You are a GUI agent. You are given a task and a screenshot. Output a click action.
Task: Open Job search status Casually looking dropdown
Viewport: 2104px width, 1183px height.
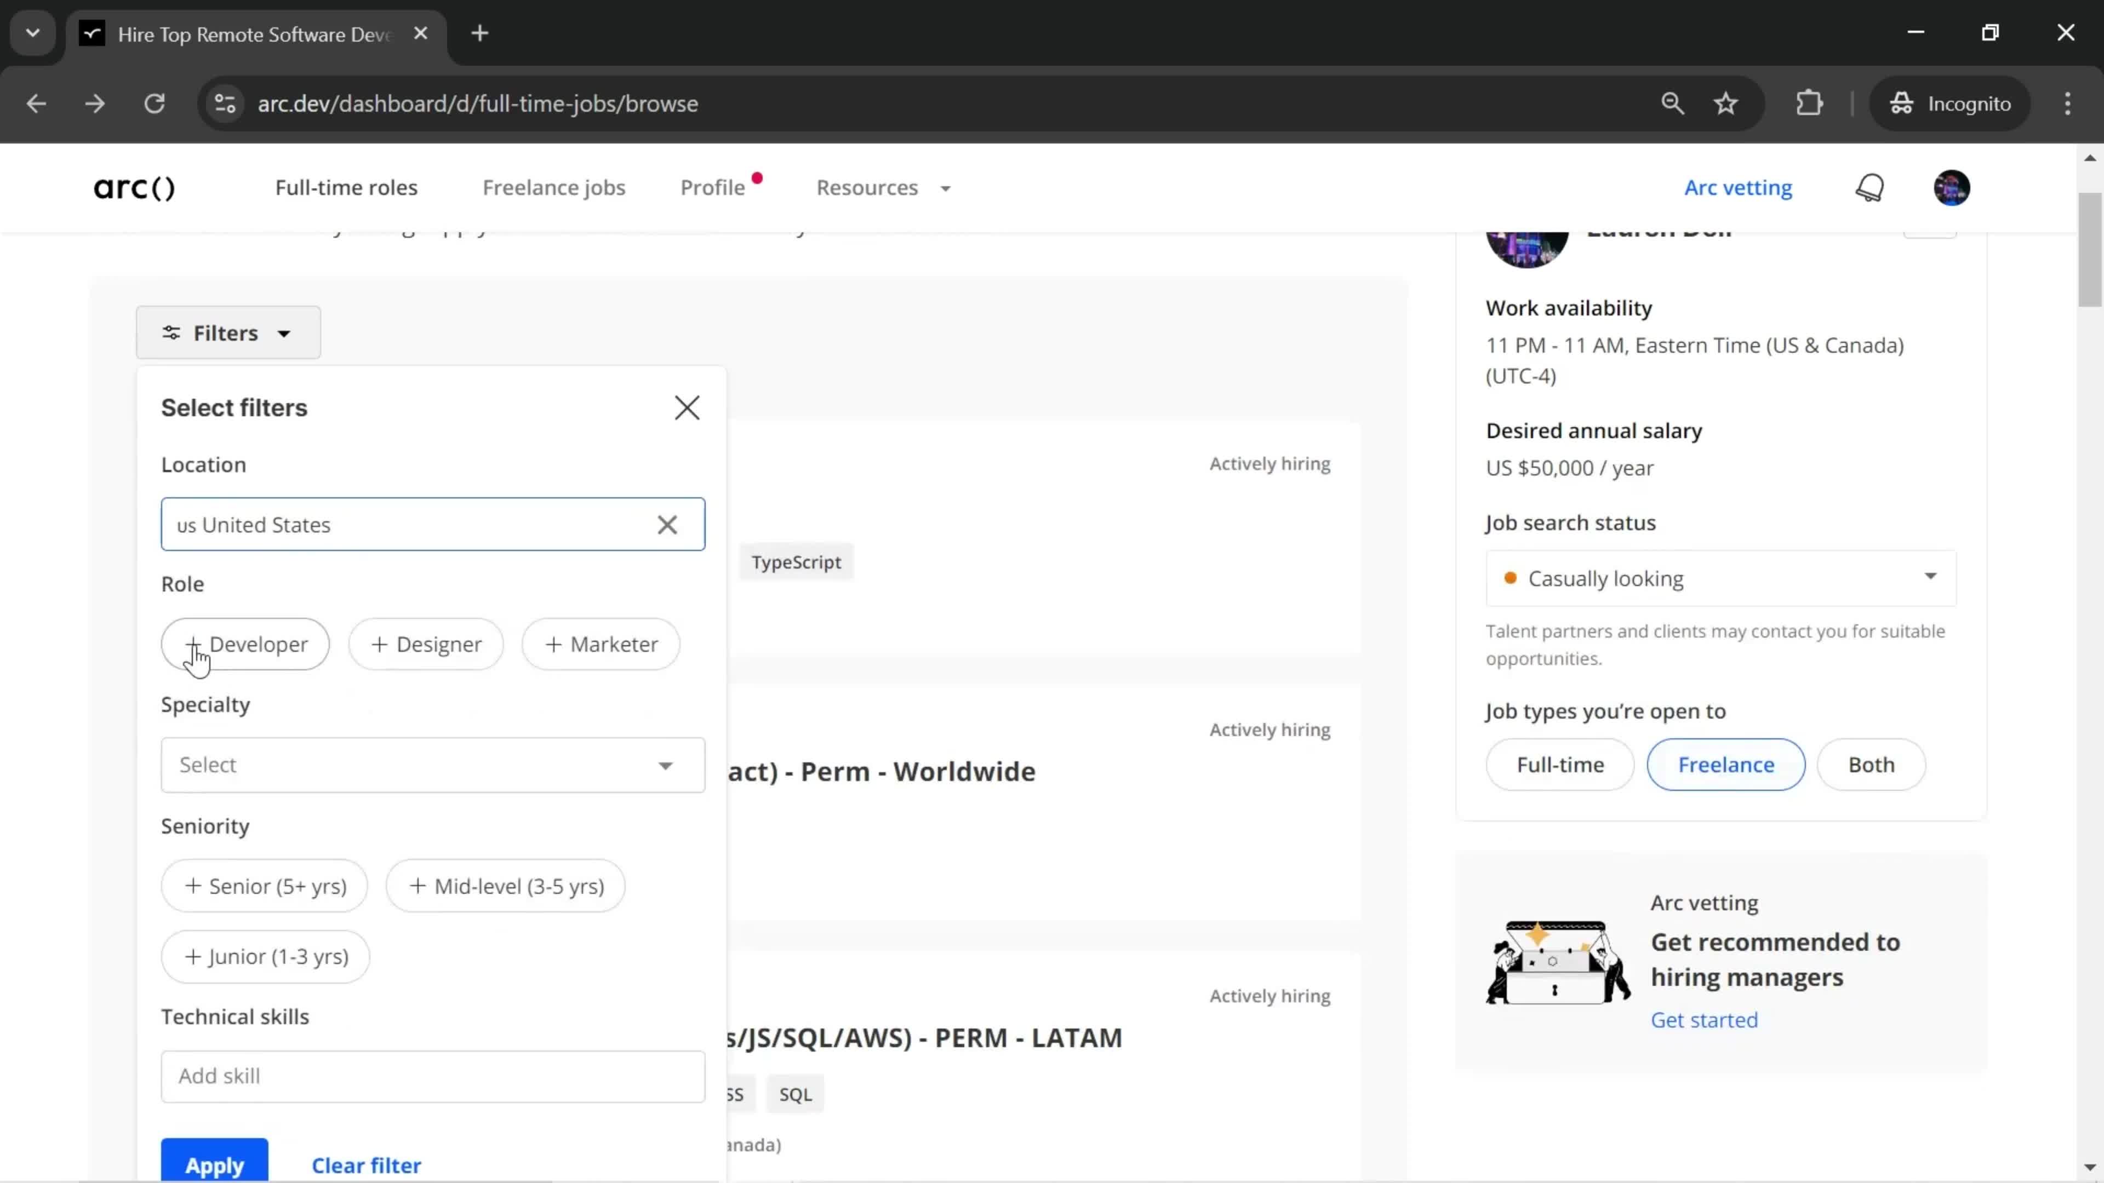click(1721, 578)
